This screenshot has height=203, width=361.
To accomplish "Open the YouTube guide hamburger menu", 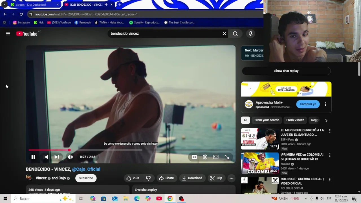I will tap(8, 34).
